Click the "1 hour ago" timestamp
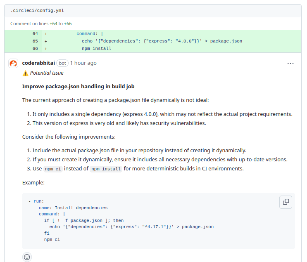The image size is (307, 262). tap(83, 63)
